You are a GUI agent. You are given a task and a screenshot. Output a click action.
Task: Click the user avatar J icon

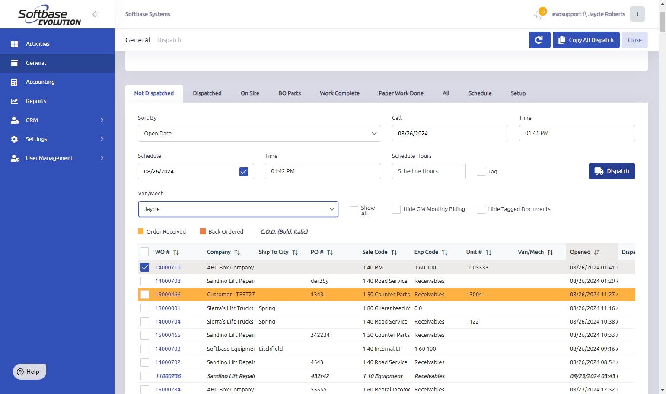tap(637, 14)
